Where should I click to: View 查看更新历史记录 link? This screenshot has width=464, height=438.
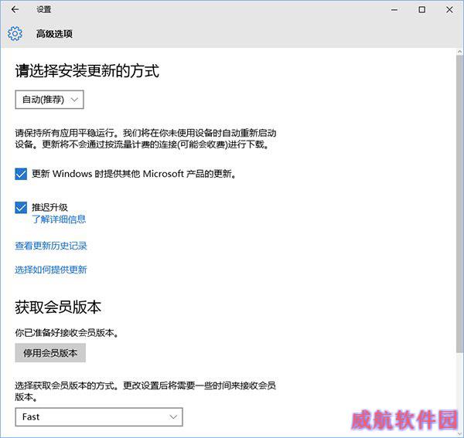click(x=51, y=246)
